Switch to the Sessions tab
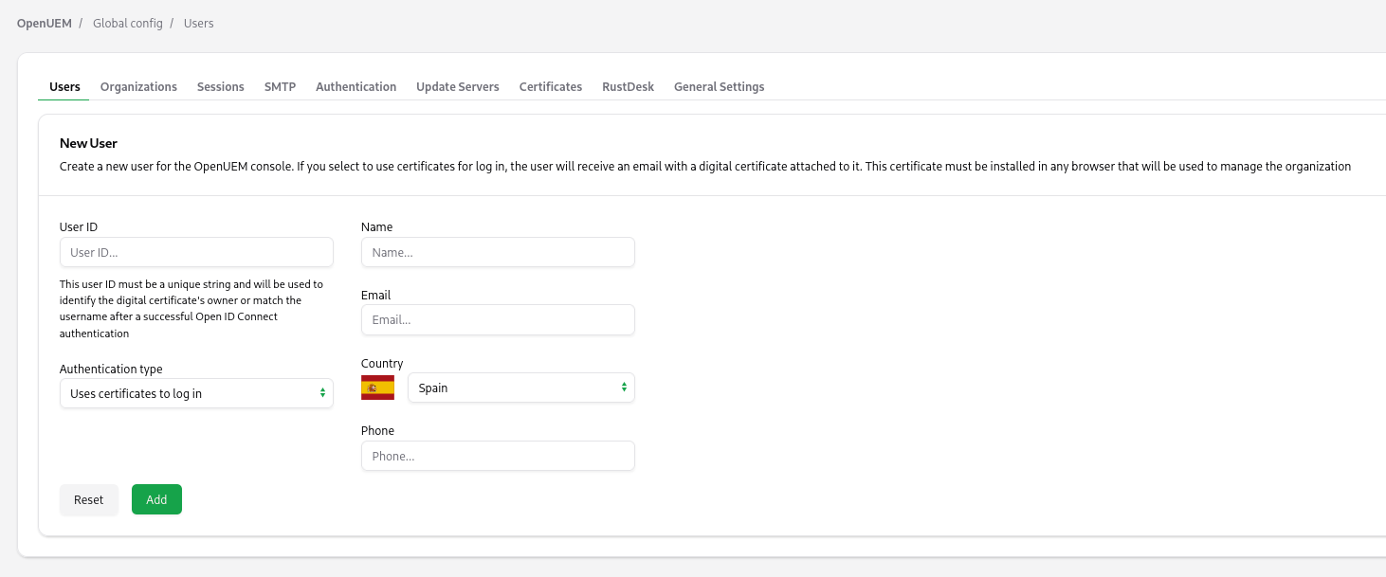Image resolution: width=1386 pixels, height=577 pixels. pos(220,86)
